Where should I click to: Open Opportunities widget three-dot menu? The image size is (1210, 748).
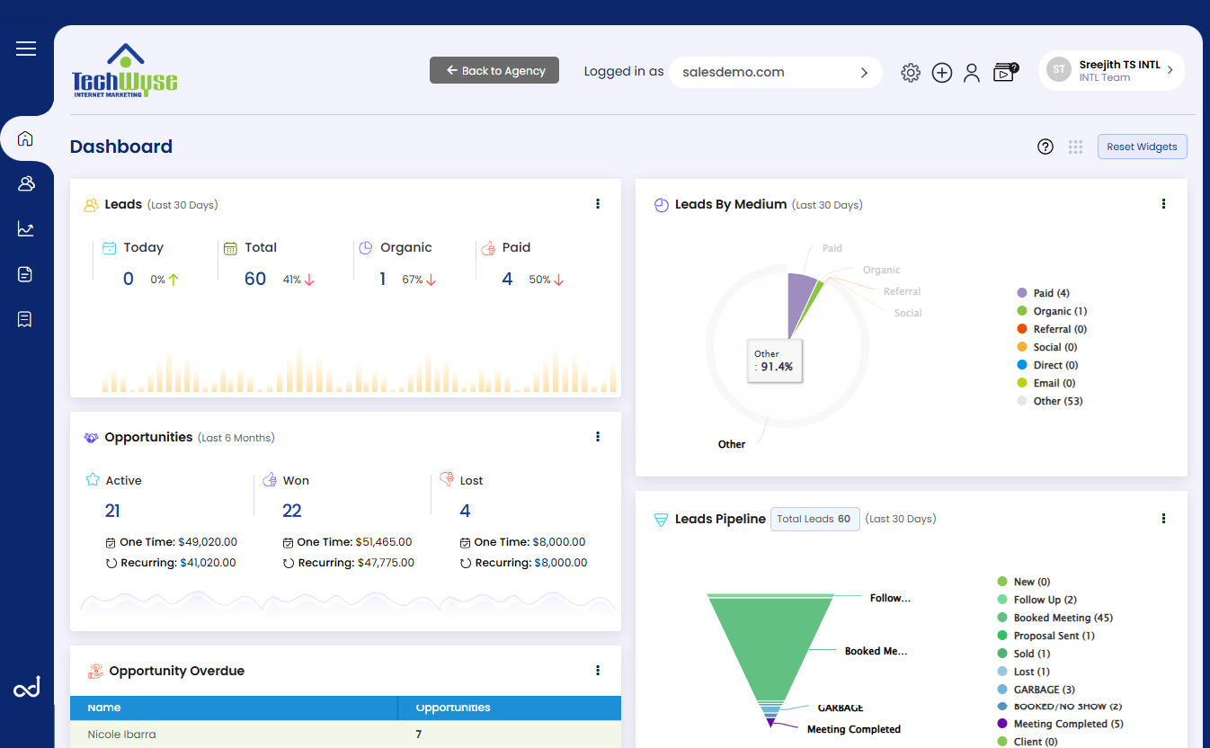pyautogui.click(x=598, y=437)
